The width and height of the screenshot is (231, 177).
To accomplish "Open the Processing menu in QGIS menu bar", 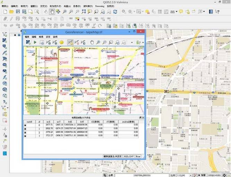I will point(100,6).
